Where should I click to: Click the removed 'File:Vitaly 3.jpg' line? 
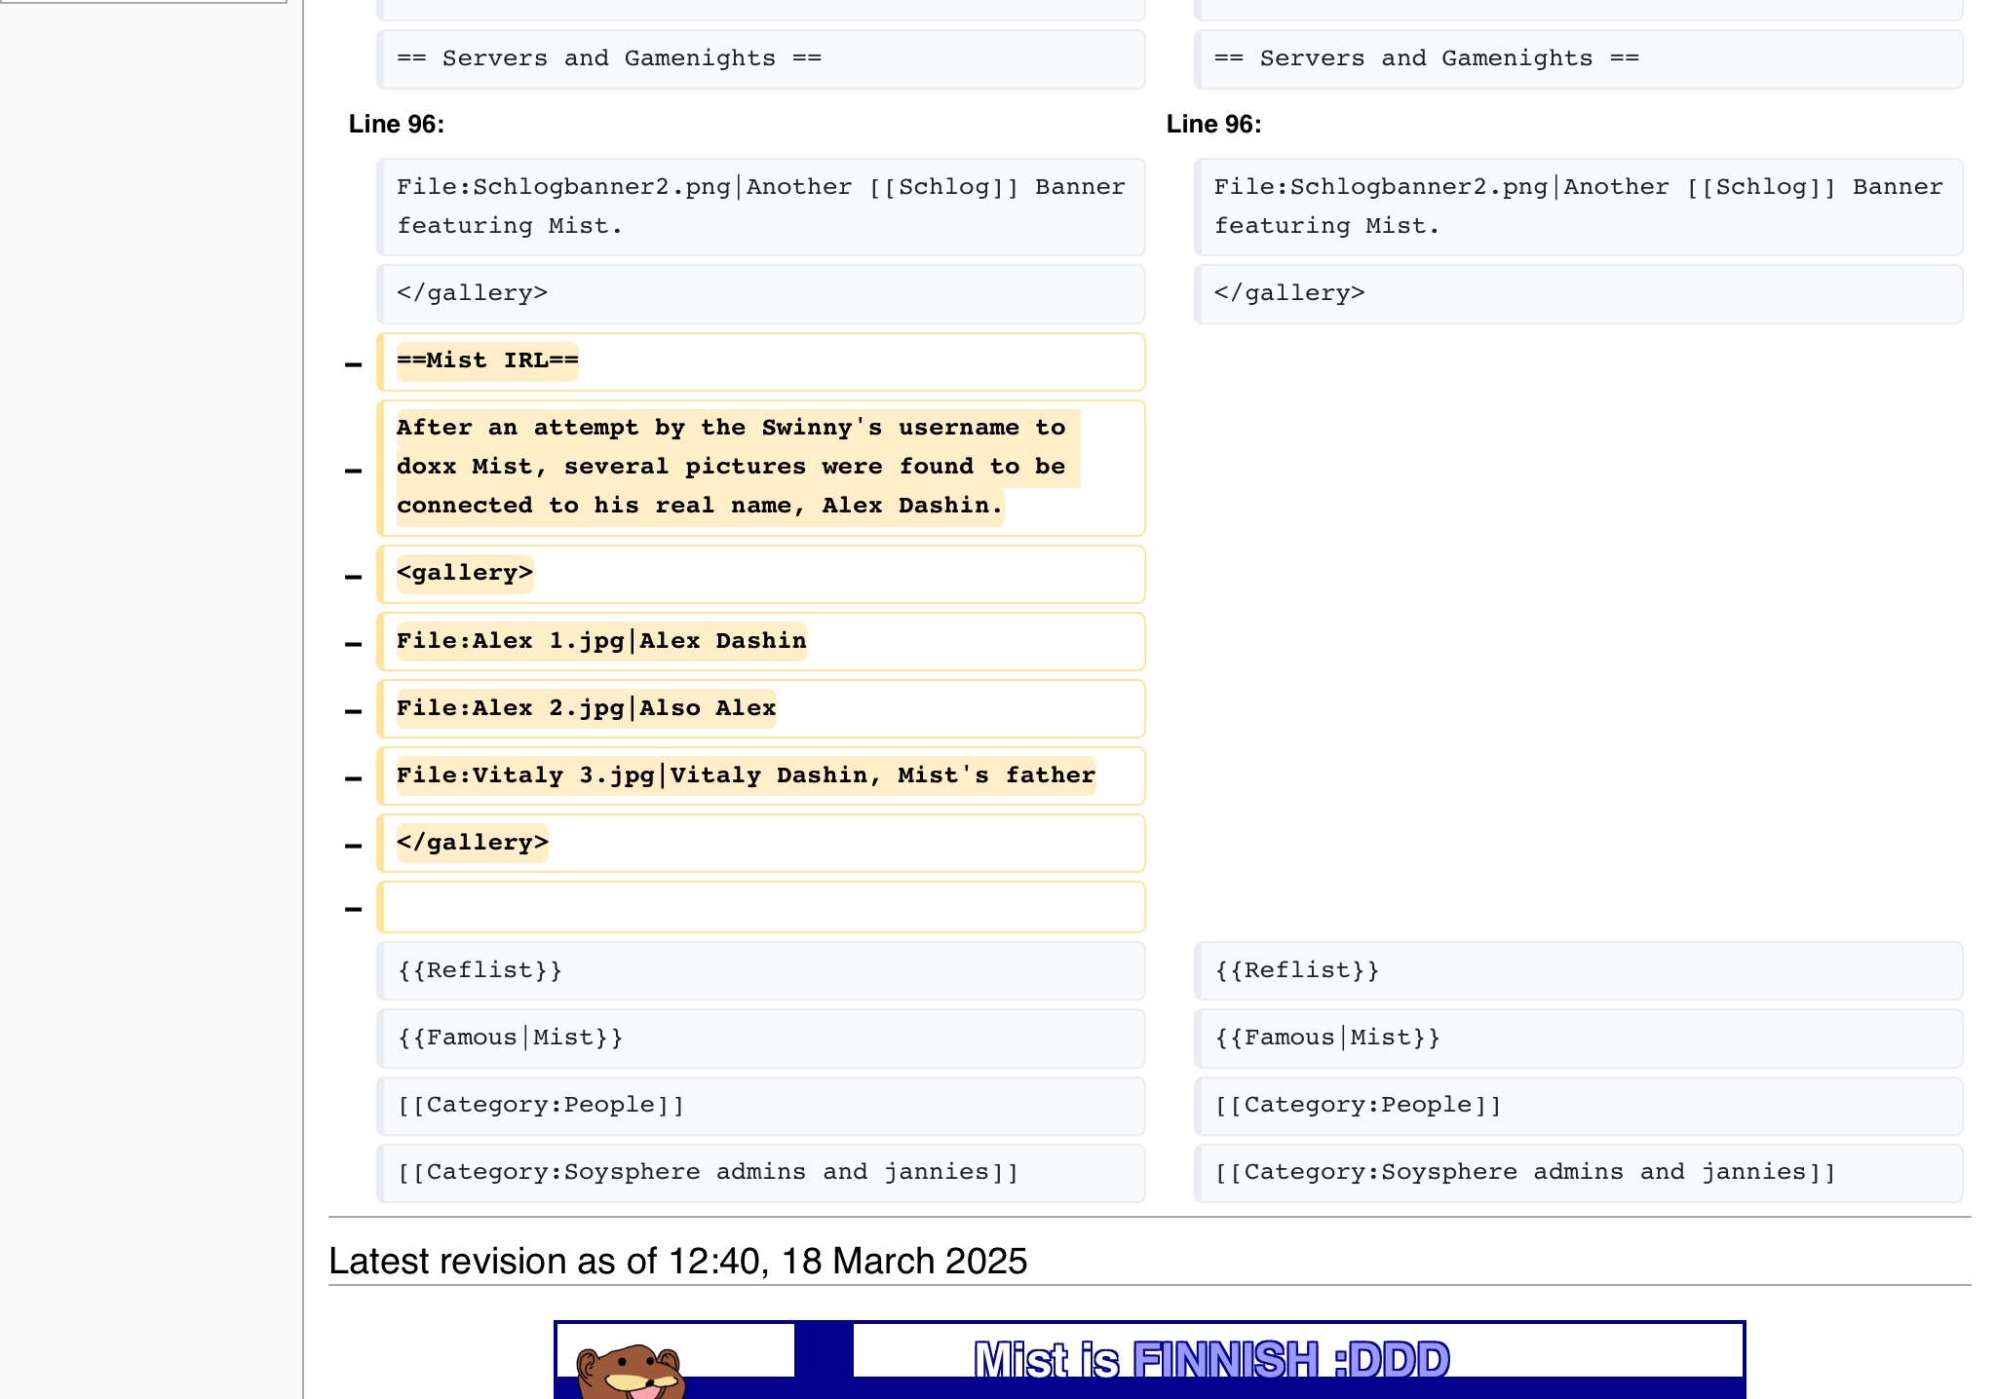[x=760, y=775]
